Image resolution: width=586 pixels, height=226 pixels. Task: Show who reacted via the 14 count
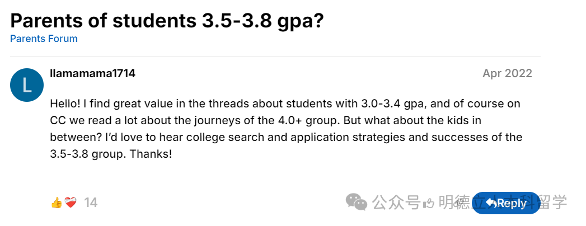(91, 203)
